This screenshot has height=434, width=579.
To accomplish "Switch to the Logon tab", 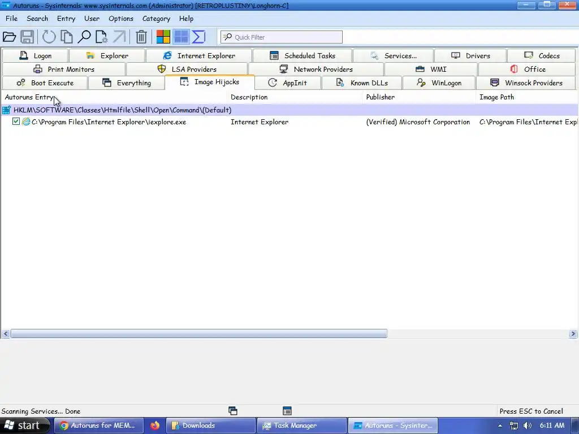I will click(x=35, y=55).
